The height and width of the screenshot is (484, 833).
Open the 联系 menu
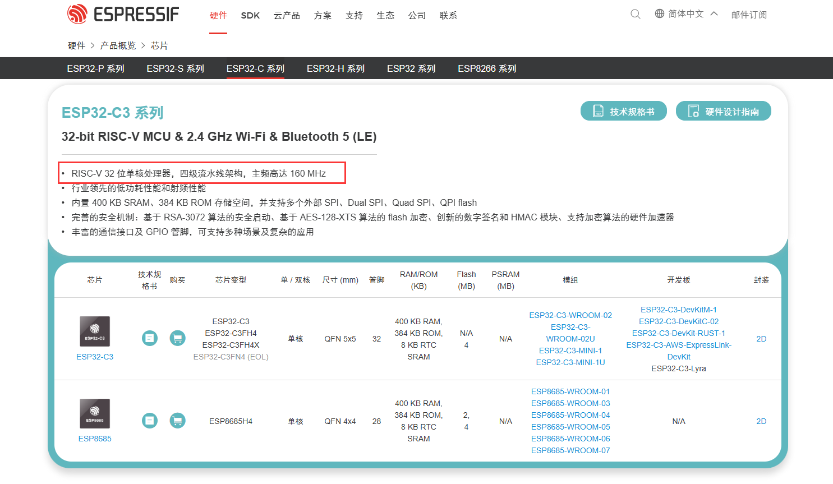448,15
